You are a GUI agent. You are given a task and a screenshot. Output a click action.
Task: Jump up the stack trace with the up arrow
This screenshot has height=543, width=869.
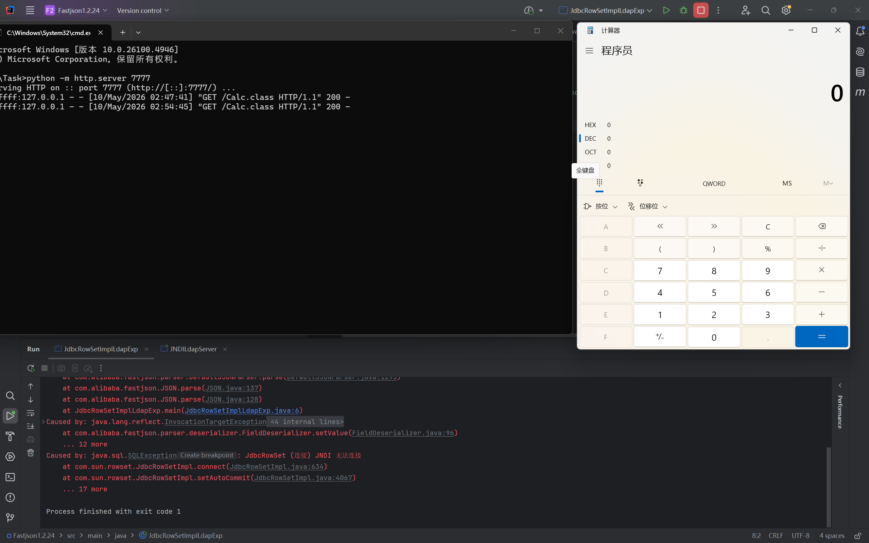tap(31, 386)
